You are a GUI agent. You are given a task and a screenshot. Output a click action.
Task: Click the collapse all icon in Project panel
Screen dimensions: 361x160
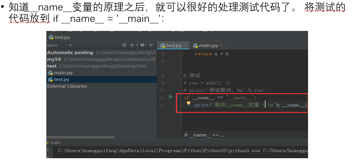click(132, 45)
